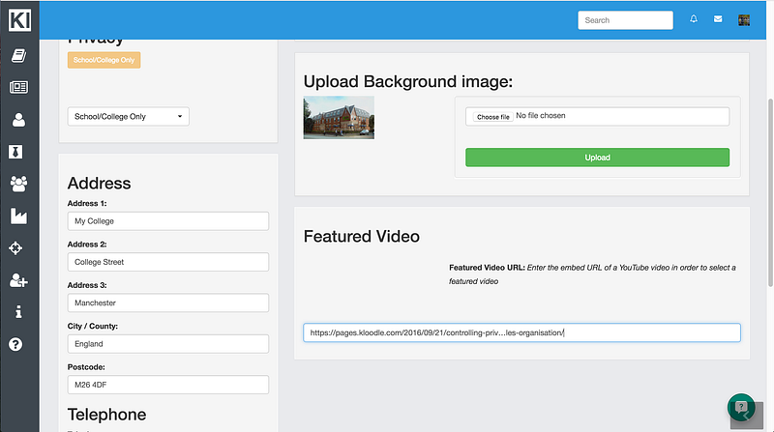Screen dimensions: 774x432
Task: Click the Postcode field
Action: point(168,385)
